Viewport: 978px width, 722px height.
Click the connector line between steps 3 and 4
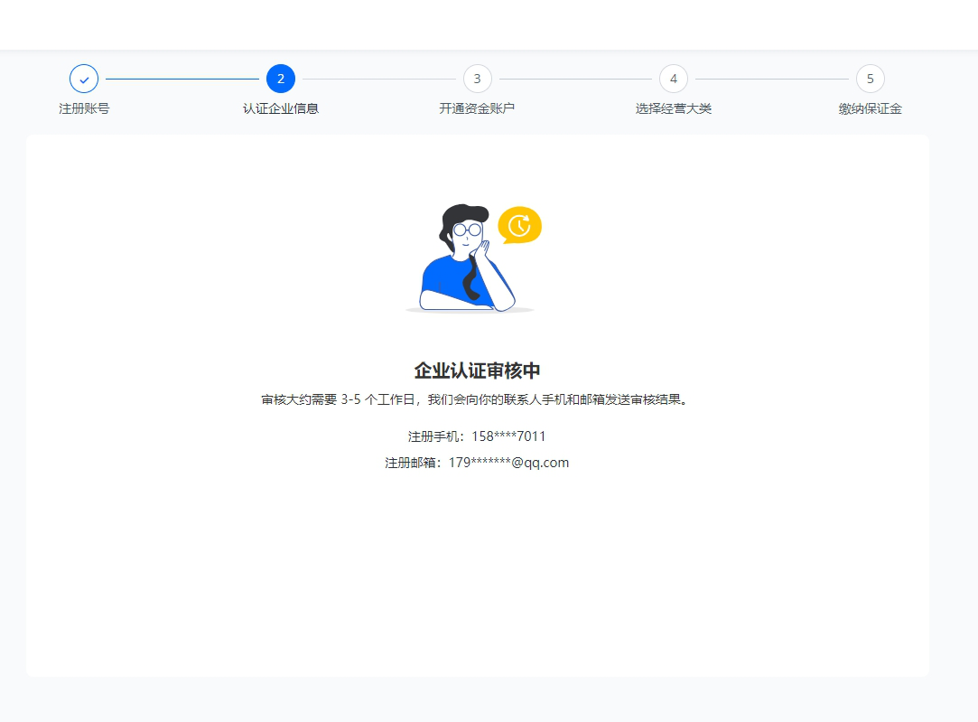coord(575,80)
